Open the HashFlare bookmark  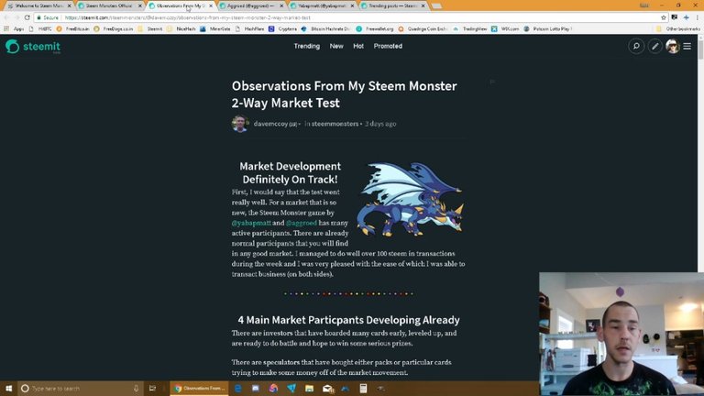point(250,28)
